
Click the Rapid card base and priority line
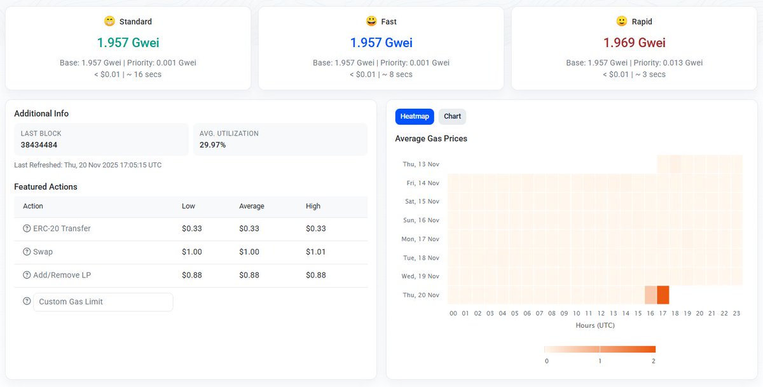click(x=635, y=63)
